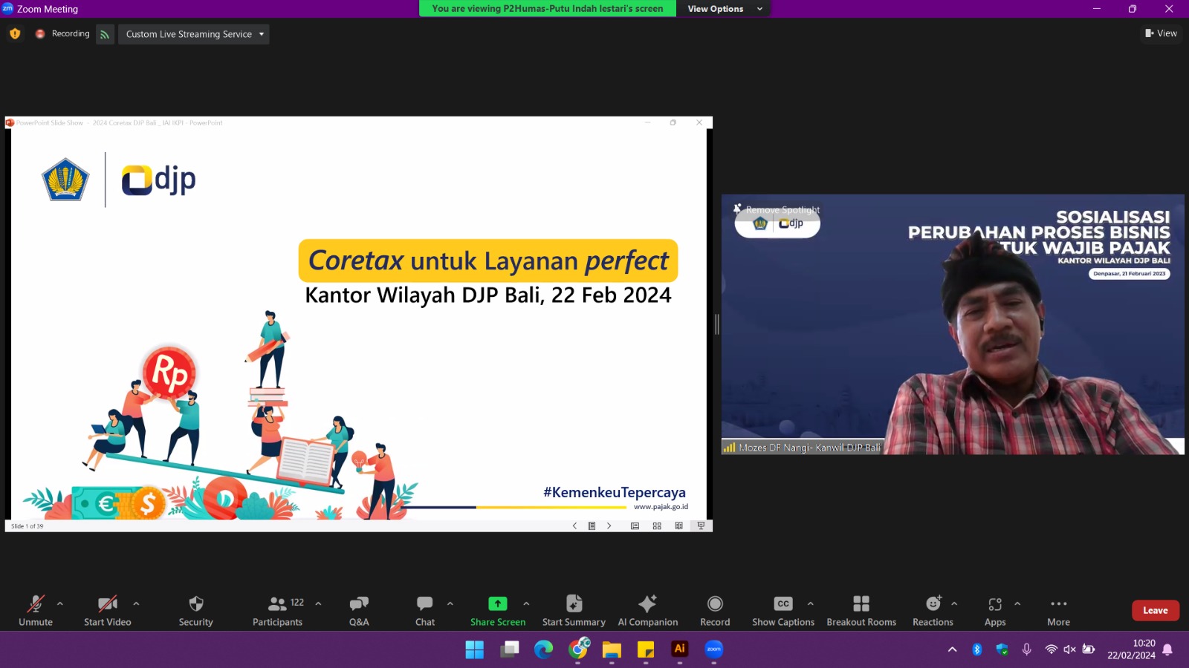1189x668 pixels.
Task: Click the Start Summary icon
Action: (x=574, y=603)
